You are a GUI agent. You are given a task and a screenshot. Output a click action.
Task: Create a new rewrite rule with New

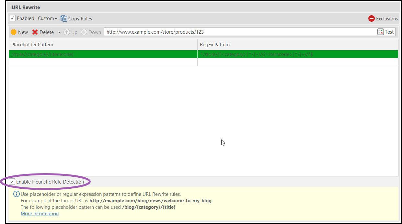pyautogui.click(x=19, y=32)
